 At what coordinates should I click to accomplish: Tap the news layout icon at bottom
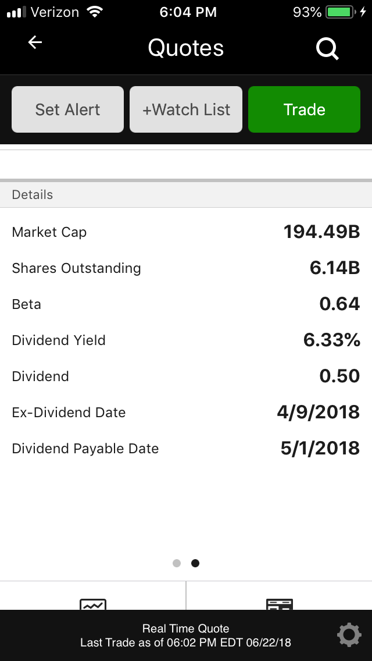tap(279, 603)
